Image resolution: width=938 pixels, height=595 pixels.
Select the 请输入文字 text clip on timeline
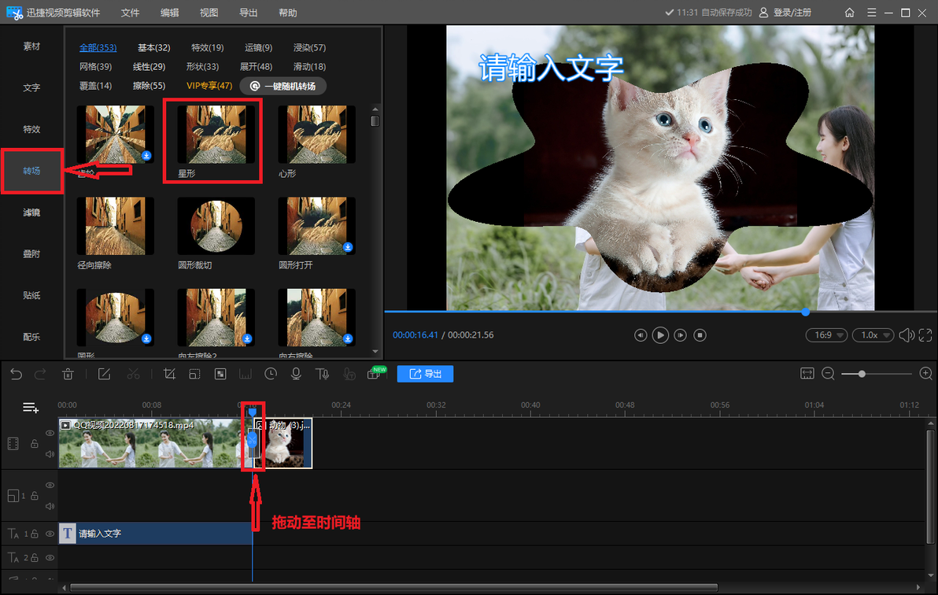(x=156, y=534)
